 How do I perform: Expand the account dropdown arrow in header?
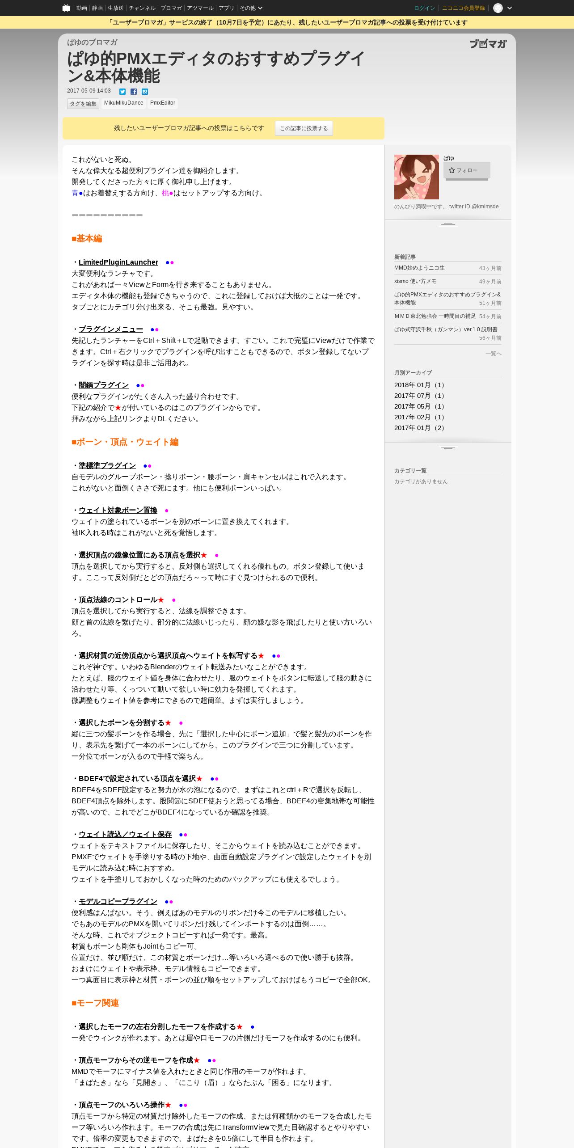(x=510, y=8)
